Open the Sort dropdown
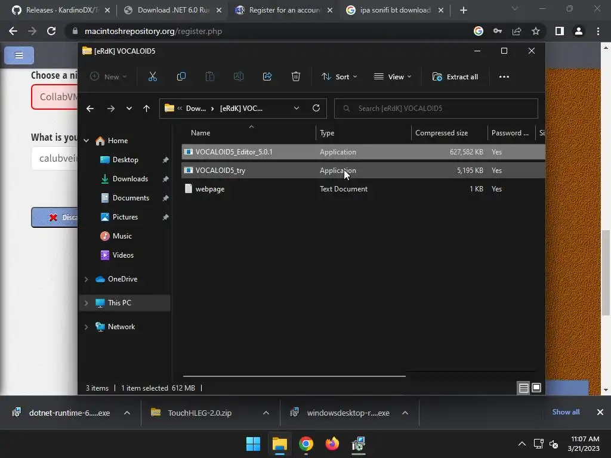Screen dimensions: 611x458 339,77
